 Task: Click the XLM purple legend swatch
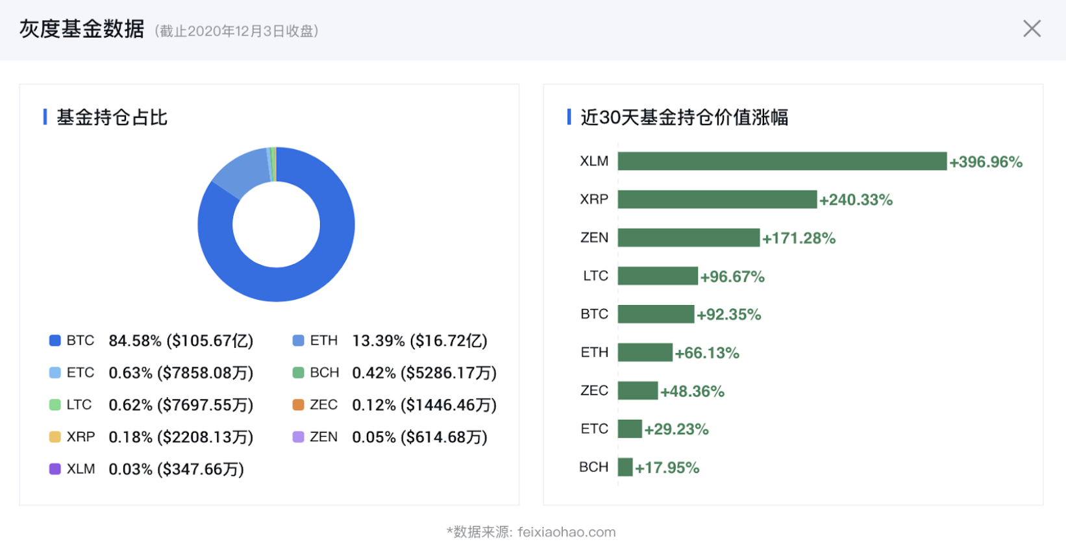click(x=55, y=469)
